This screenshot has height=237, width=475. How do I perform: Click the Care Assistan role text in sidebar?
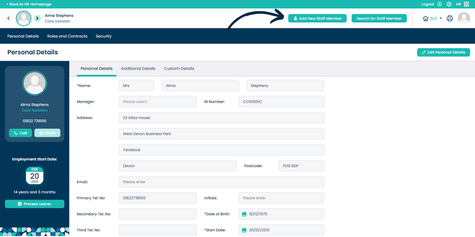click(34, 110)
